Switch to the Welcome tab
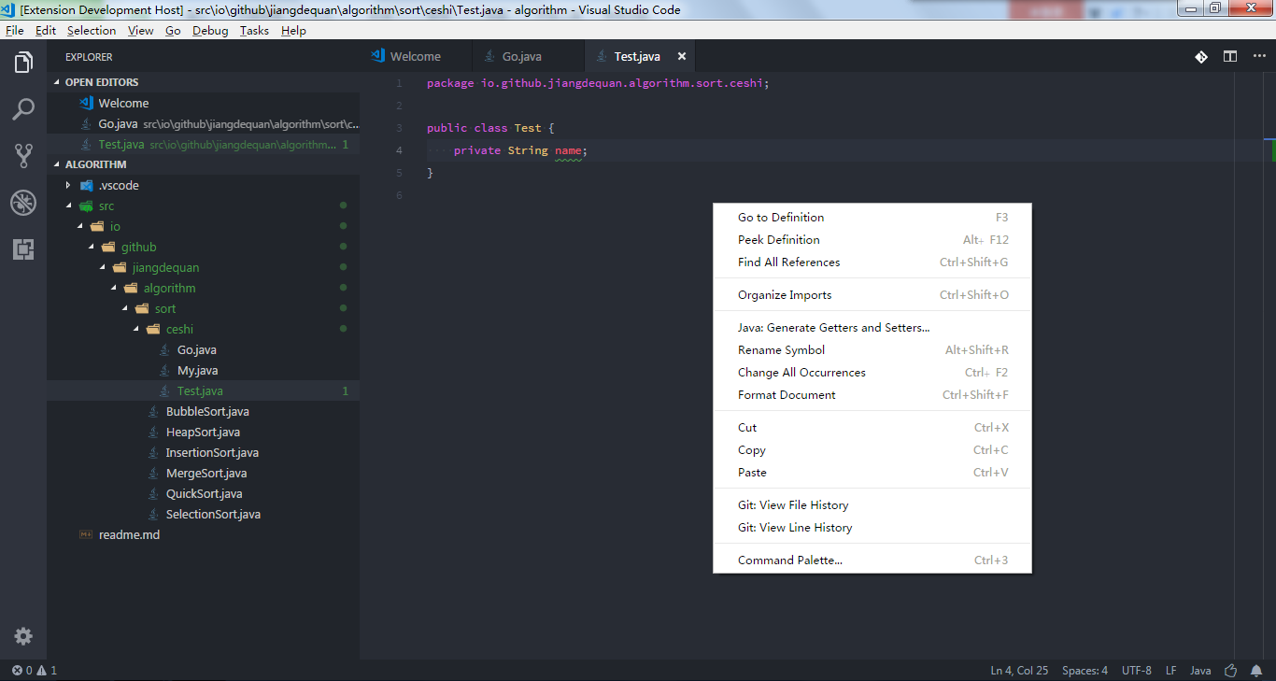 tap(416, 57)
